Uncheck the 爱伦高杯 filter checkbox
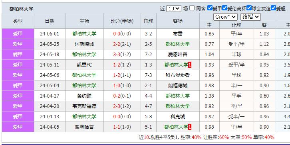Screen dimensions: 290x145 tap(224, 8)
